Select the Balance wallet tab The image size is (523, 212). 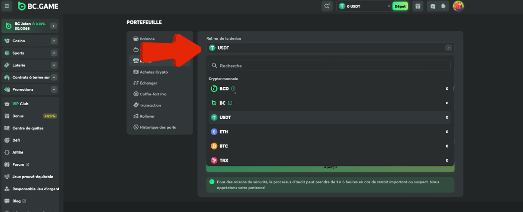(x=160, y=39)
